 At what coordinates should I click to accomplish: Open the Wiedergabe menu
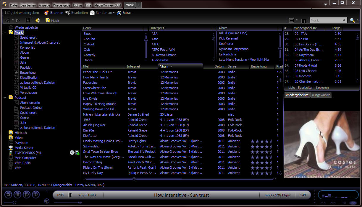coord(62,5)
